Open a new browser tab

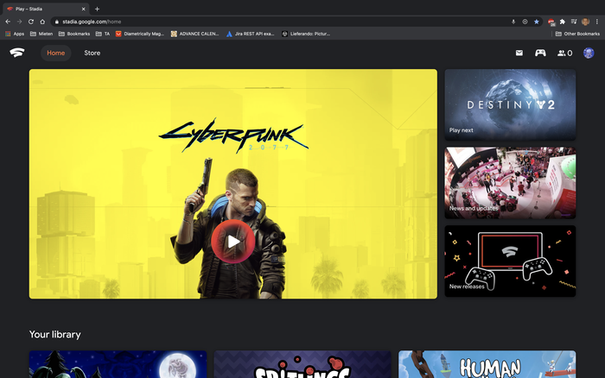(x=97, y=8)
